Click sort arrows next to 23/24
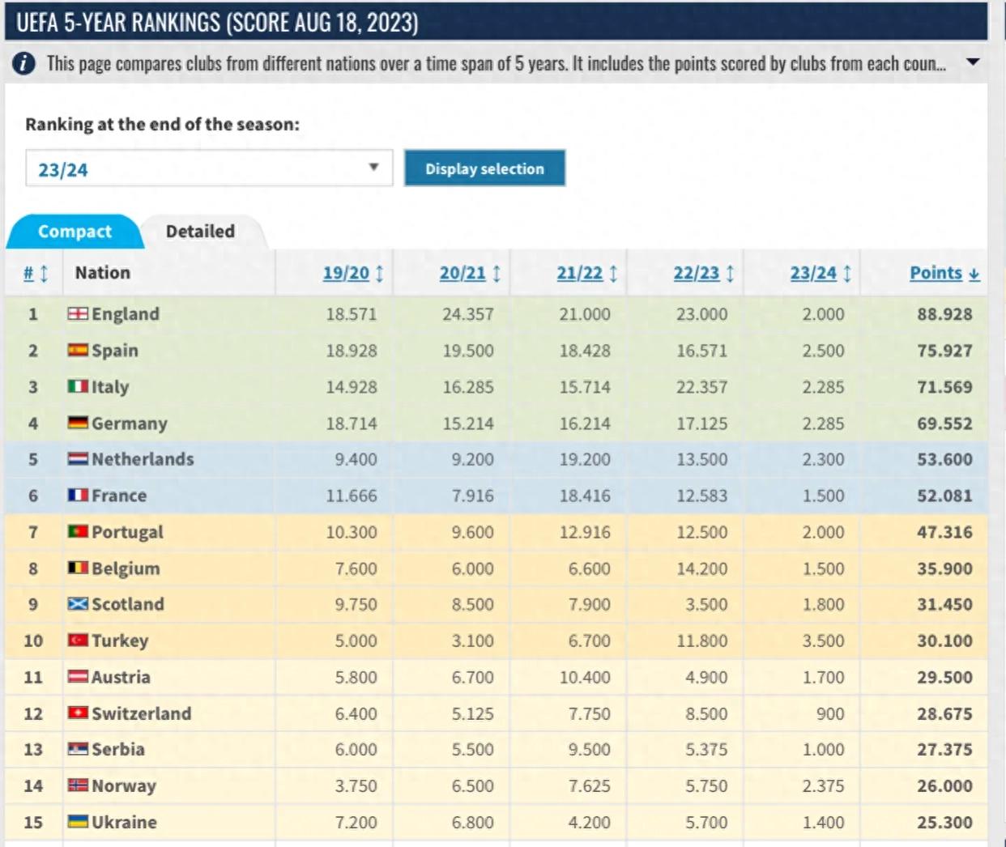The height and width of the screenshot is (847, 1006). (x=847, y=274)
